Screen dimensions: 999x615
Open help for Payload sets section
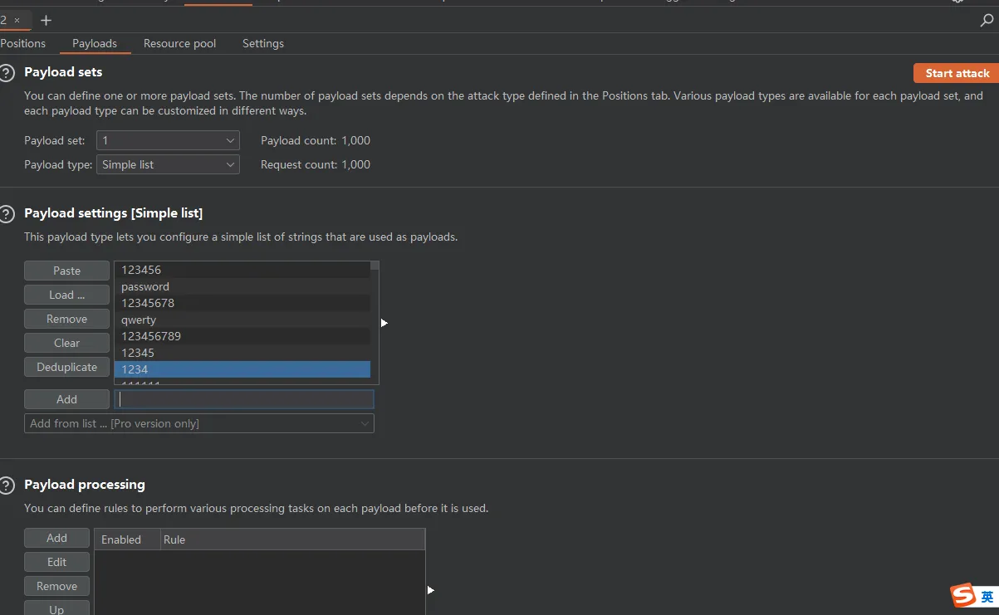7,73
